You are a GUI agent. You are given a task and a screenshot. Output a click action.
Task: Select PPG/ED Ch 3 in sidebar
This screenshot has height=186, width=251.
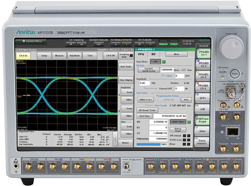203,76
